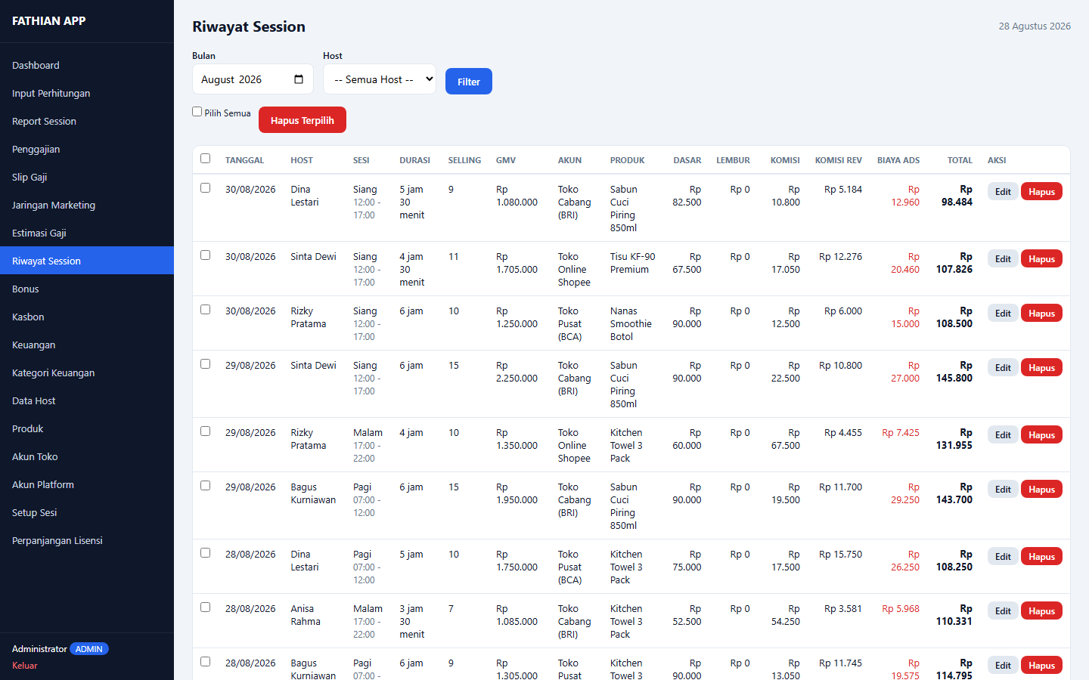1089x680 pixels.
Task: Click the KOMISI REV column header
Action: (839, 160)
